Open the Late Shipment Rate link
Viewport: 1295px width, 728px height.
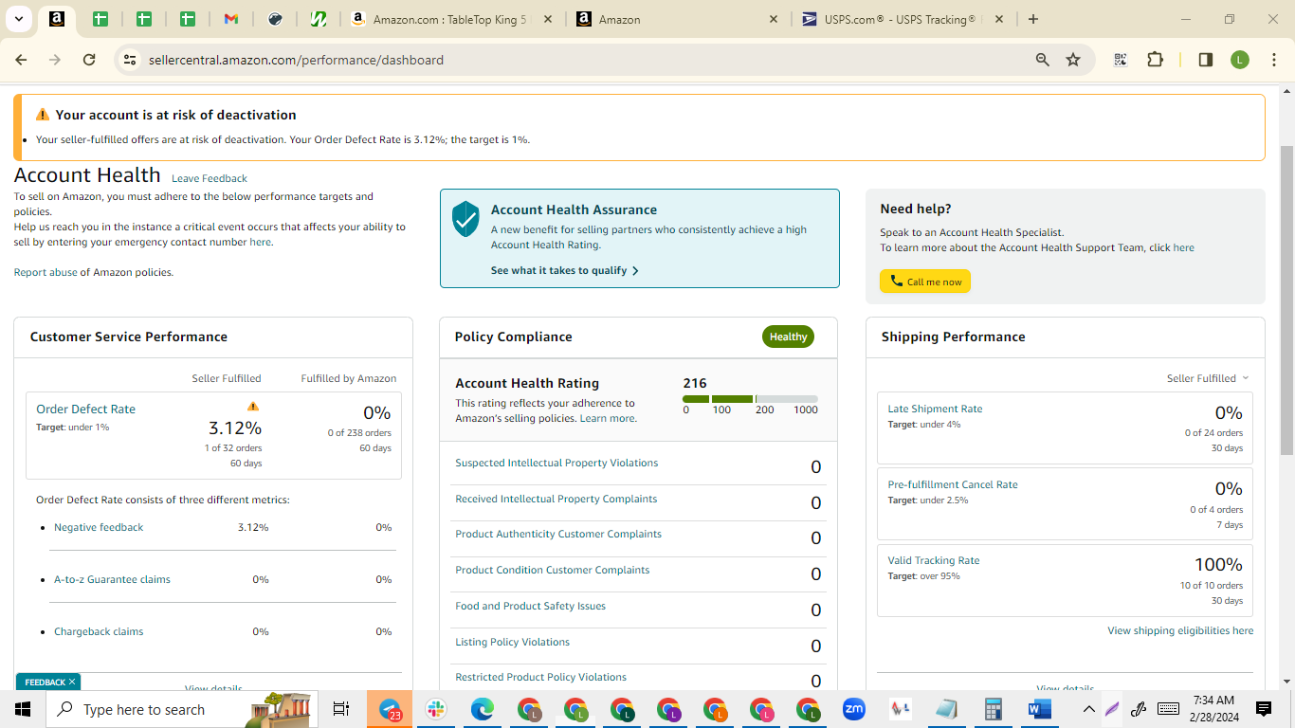(x=935, y=409)
